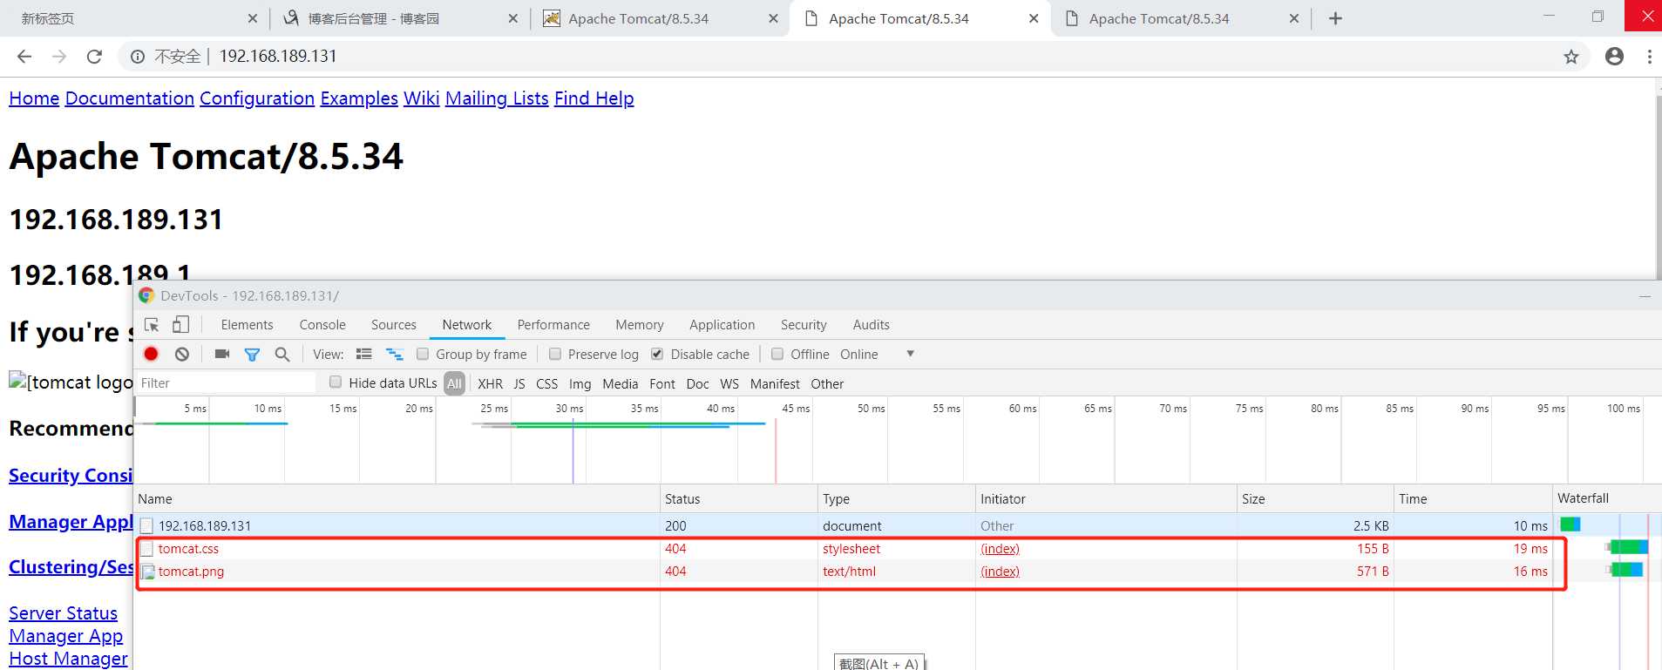
Task: Open the user profile icon
Action: (1614, 57)
